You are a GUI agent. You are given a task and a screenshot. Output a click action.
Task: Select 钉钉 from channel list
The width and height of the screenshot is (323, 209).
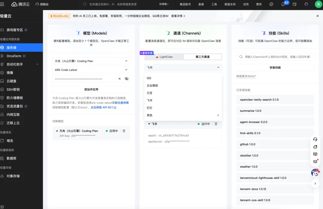(x=183, y=108)
